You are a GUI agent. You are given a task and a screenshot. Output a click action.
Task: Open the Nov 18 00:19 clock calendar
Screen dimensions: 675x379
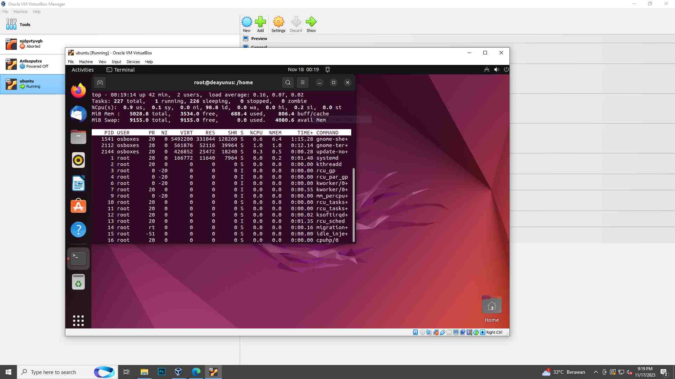pos(303,69)
